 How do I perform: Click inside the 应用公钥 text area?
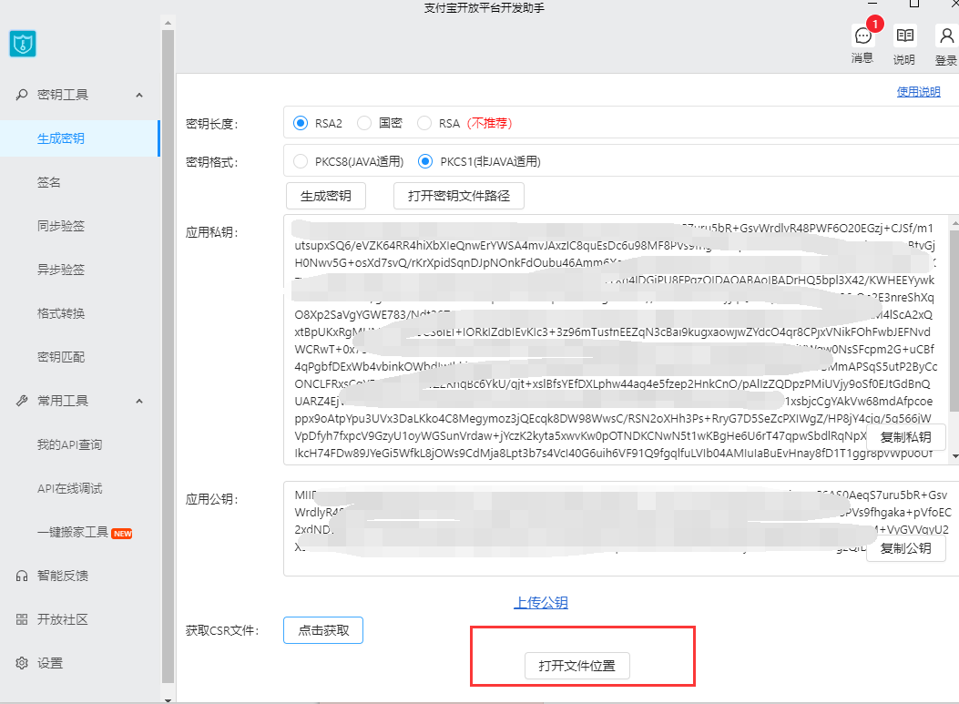coord(621,528)
